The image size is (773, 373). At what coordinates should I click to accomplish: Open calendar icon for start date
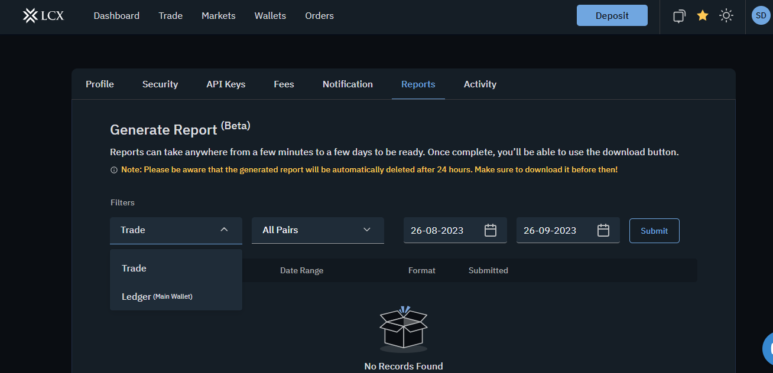pyautogui.click(x=491, y=230)
